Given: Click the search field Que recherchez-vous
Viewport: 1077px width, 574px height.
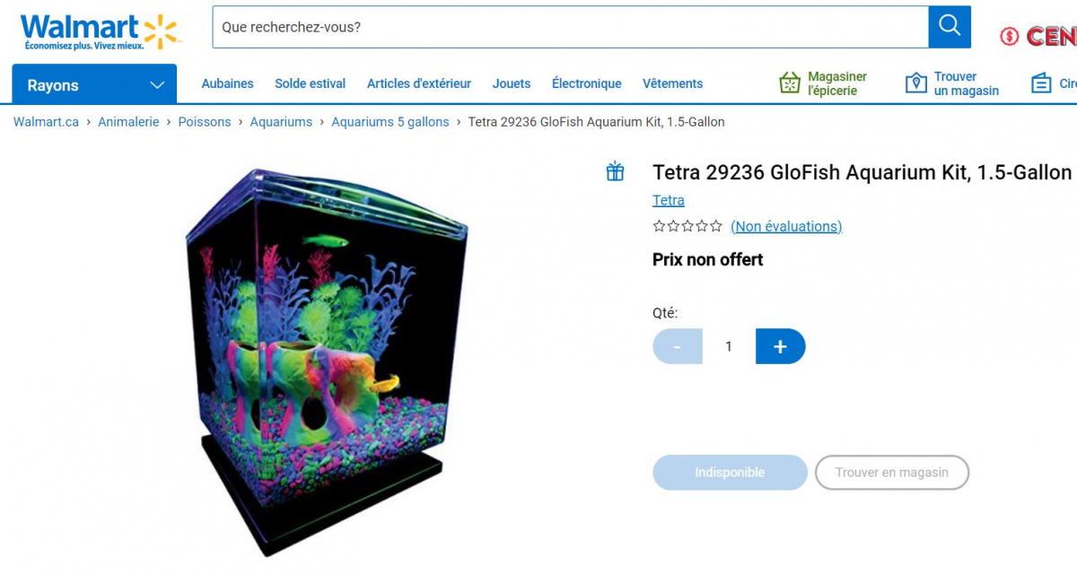Looking at the screenshot, I should pyautogui.click(x=571, y=27).
